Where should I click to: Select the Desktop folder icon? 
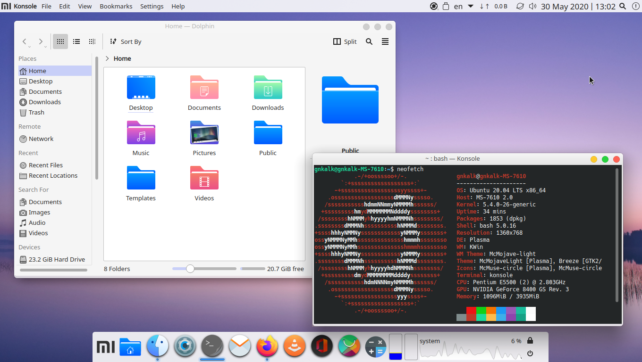[x=141, y=88]
